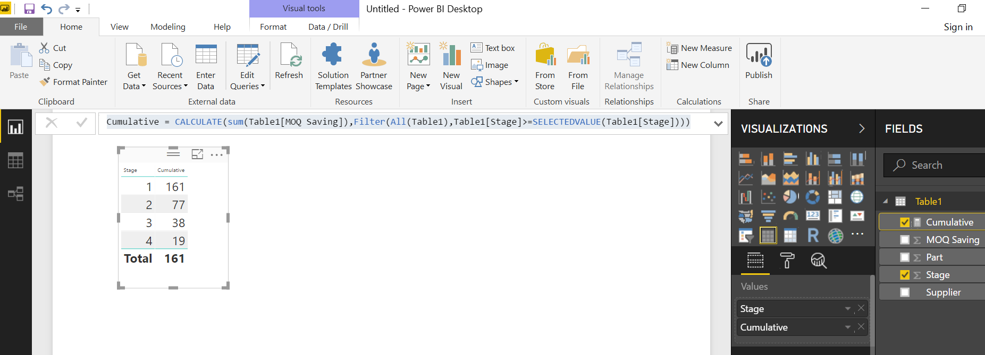Viewport: 985px width, 355px height.
Task: Open the Help ribbon tab
Action: point(222,27)
